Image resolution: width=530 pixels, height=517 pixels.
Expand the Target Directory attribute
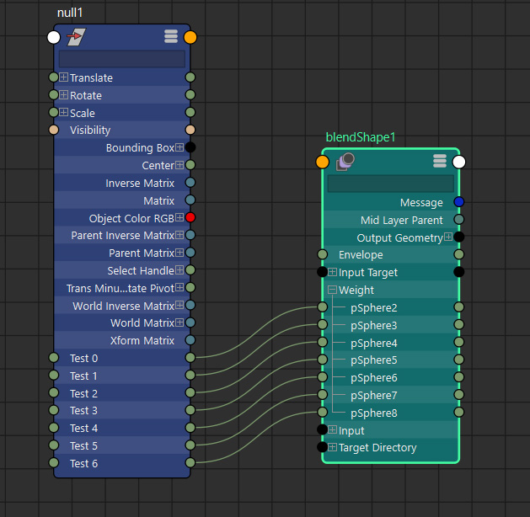[x=332, y=447]
